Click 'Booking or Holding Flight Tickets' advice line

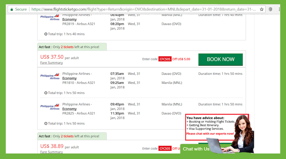211,122
